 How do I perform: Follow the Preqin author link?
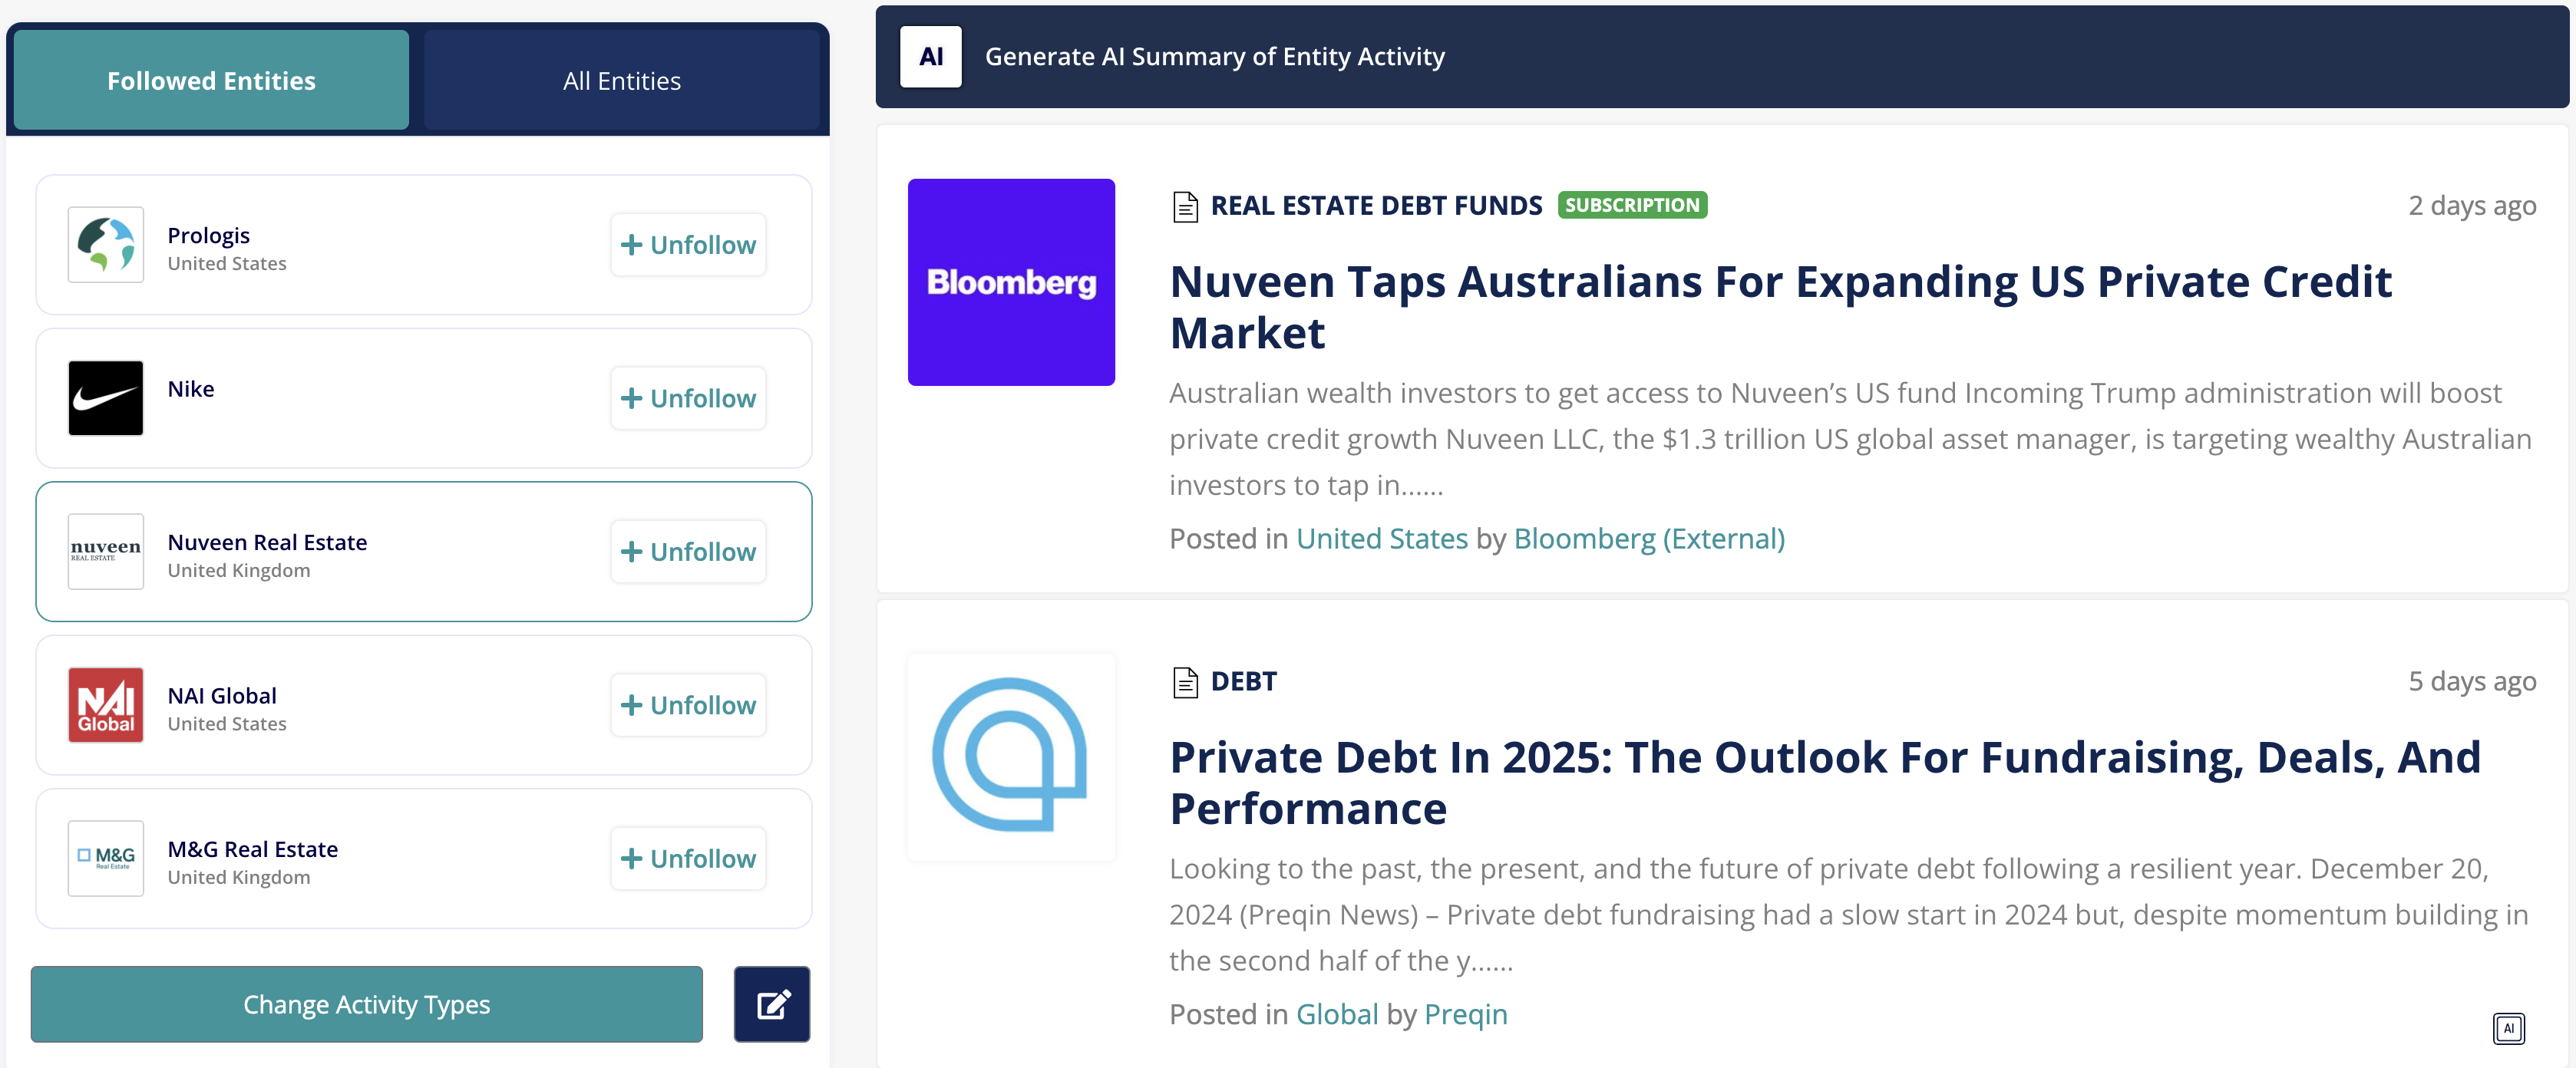pos(1465,1014)
